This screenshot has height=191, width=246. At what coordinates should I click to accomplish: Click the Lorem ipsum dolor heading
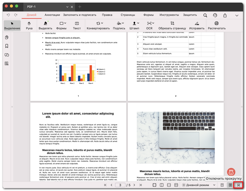click(78, 115)
